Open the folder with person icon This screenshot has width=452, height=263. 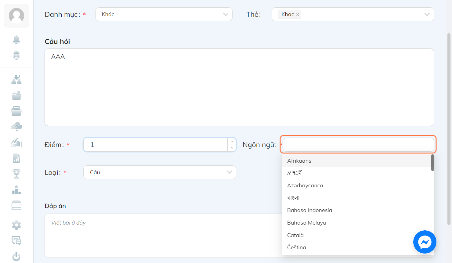(x=16, y=95)
